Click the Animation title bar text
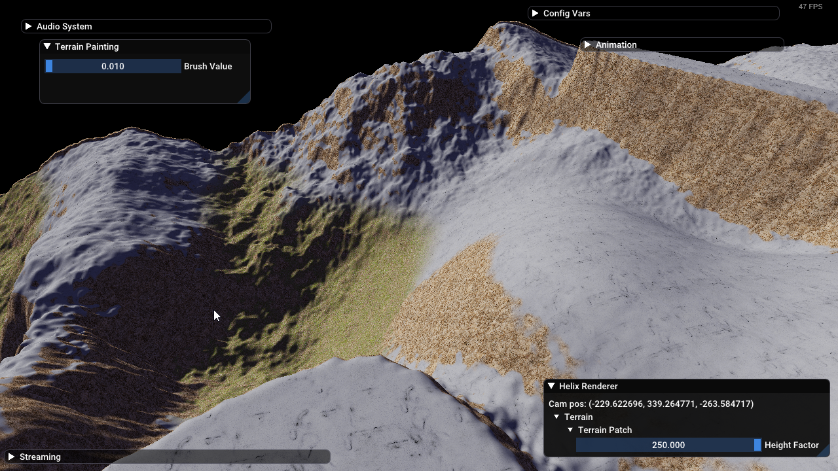Screen dimensions: 838x471 coord(616,44)
